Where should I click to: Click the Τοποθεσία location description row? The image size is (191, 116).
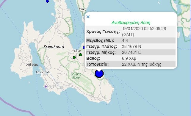coord(131,64)
